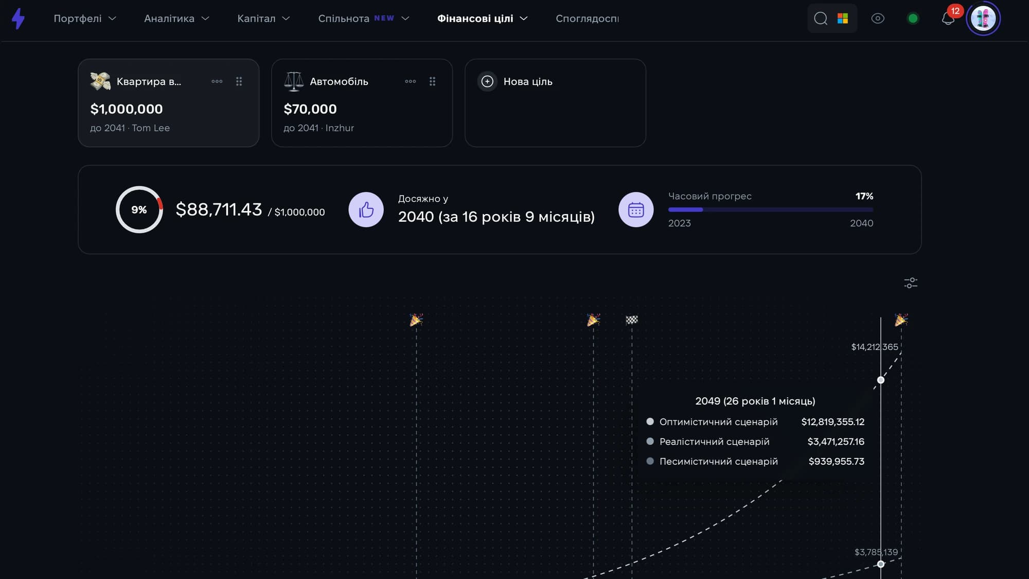Click the scales icon on Автомобіль card
The width and height of the screenshot is (1029, 579).
[x=294, y=81]
